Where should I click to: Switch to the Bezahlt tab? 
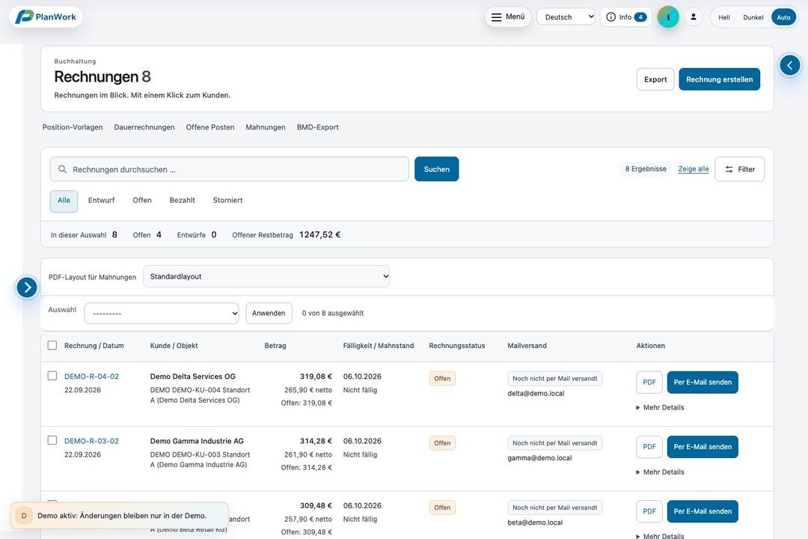(182, 201)
